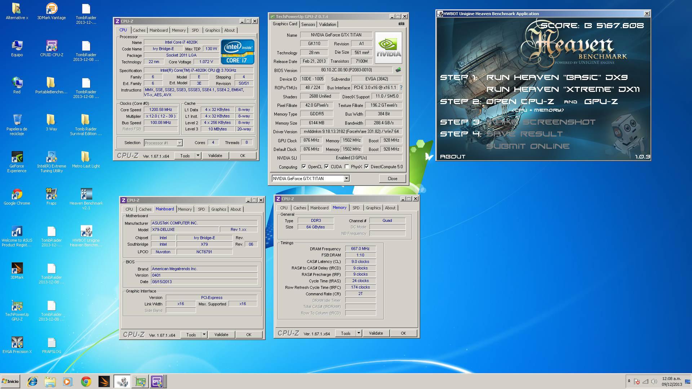Open the Alternative x desktop icon

[17, 11]
